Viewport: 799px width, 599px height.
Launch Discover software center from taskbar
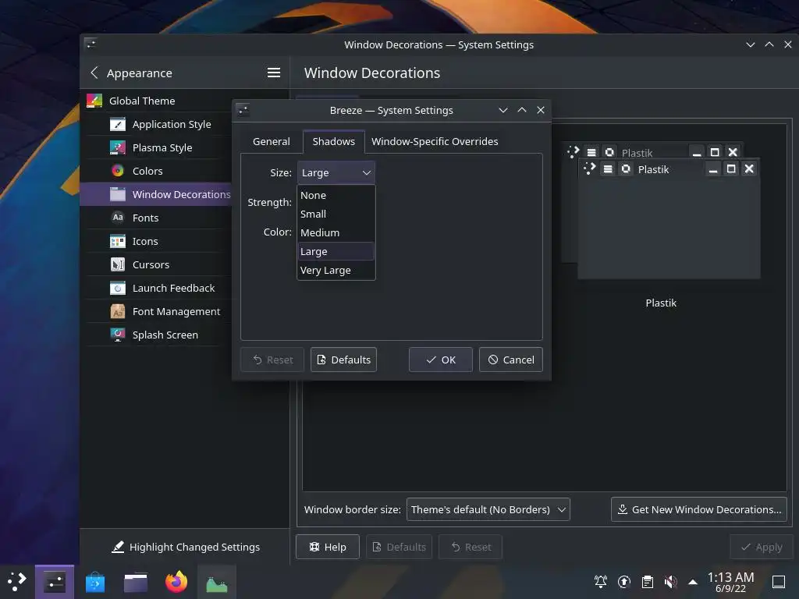point(95,582)
